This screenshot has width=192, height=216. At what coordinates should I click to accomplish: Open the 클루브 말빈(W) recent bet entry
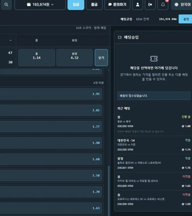pos(154,163)
